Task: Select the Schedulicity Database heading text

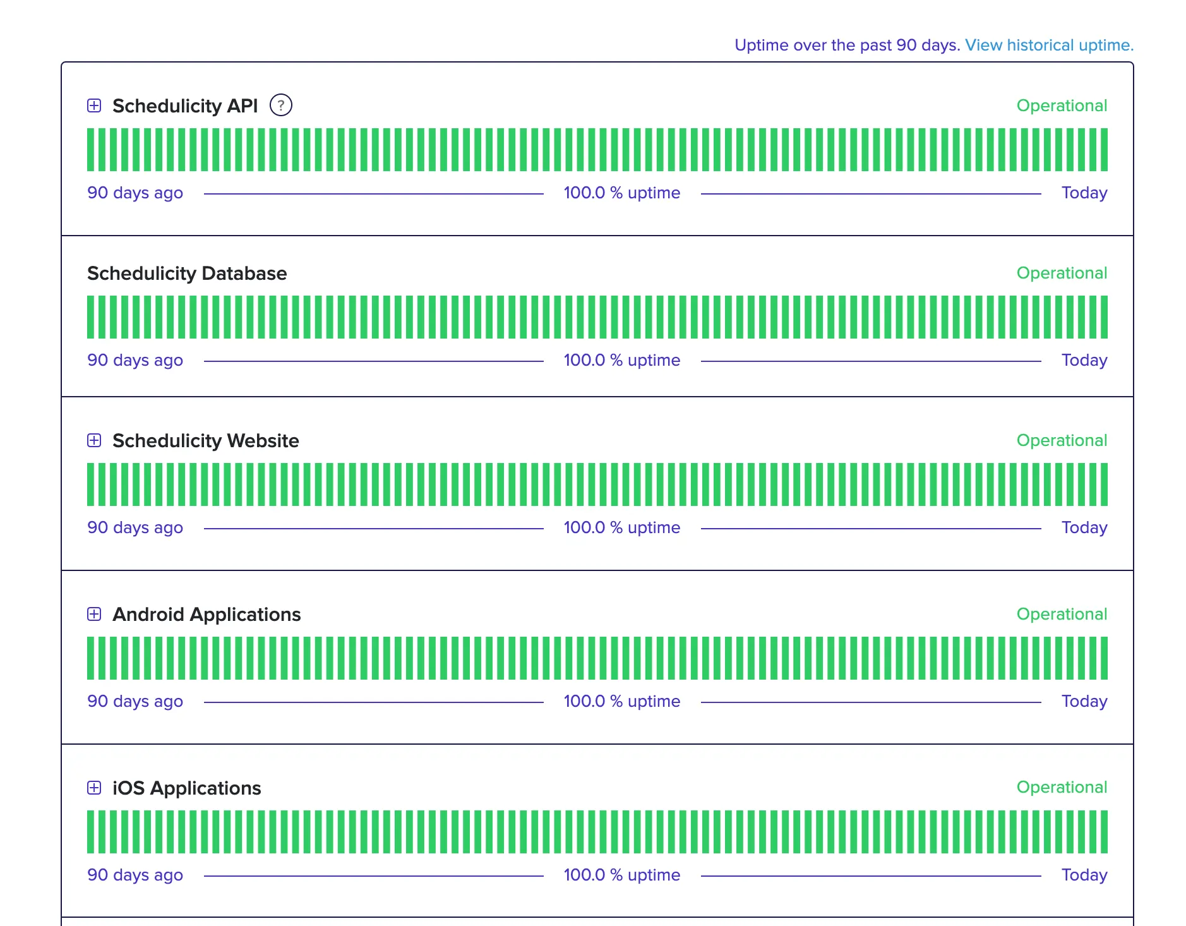Action: 187,273
